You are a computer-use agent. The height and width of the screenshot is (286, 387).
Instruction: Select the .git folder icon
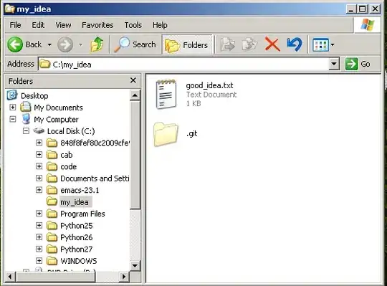[x=166, y=134]
